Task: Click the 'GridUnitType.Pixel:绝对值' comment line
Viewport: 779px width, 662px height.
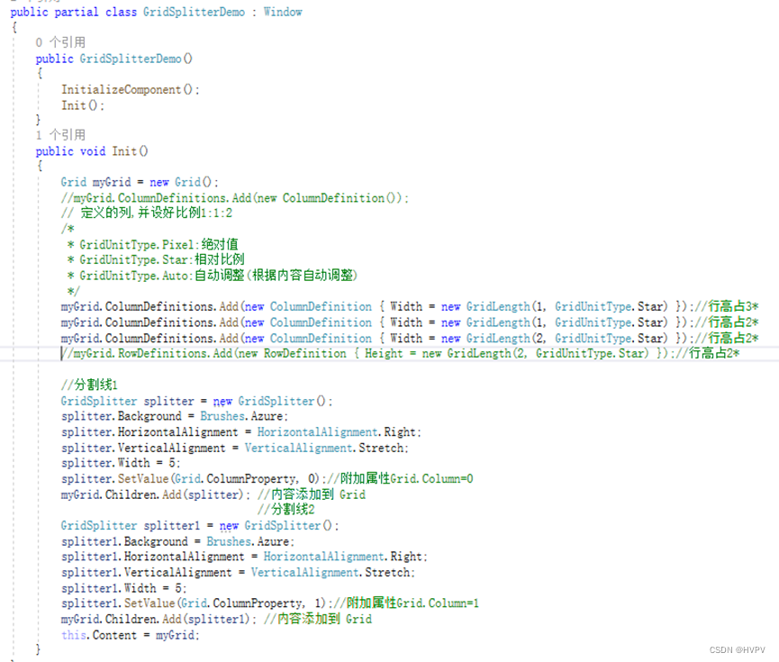Action: point(153,244)
